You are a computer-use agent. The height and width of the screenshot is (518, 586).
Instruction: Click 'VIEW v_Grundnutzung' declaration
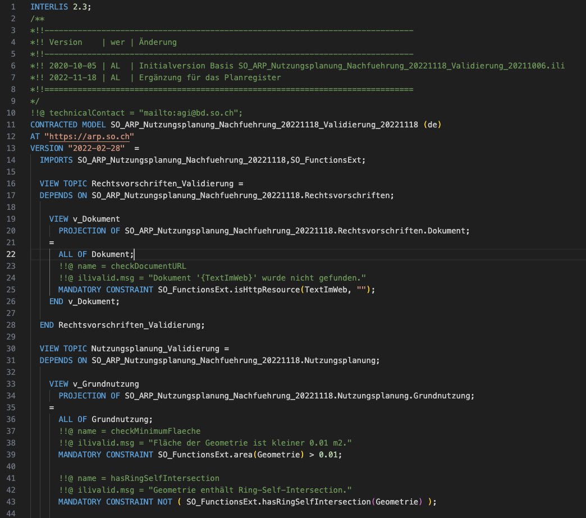pos(94,384)
